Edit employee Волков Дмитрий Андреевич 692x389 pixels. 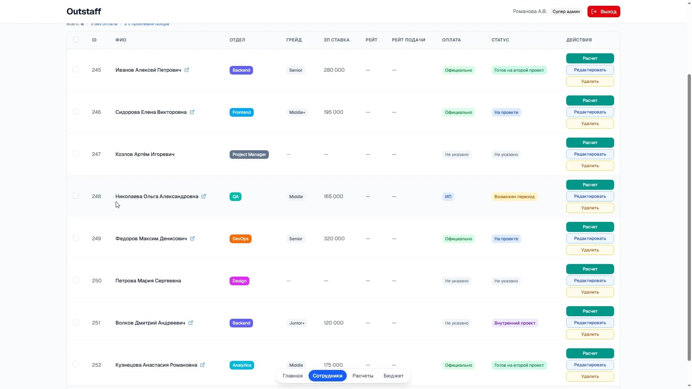[x=590, y=323]
